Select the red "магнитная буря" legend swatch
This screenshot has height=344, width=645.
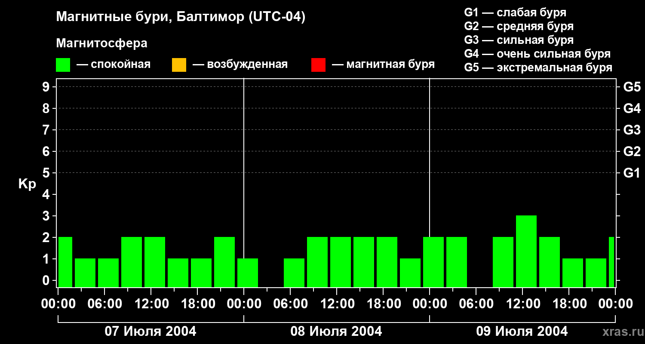pos(318,65)
